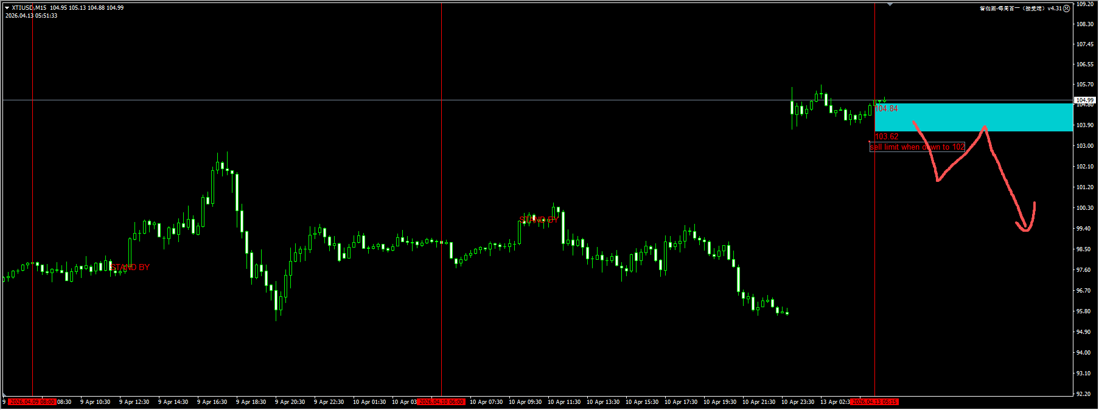The height and width of the screenshot is (410, 1099).
Task: Click the 103.62 red price label
Action: pos(887,137)
